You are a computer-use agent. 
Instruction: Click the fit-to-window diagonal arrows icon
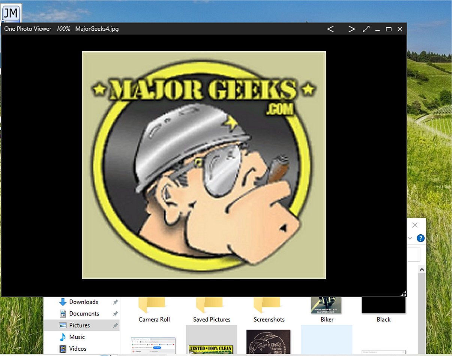366,29
